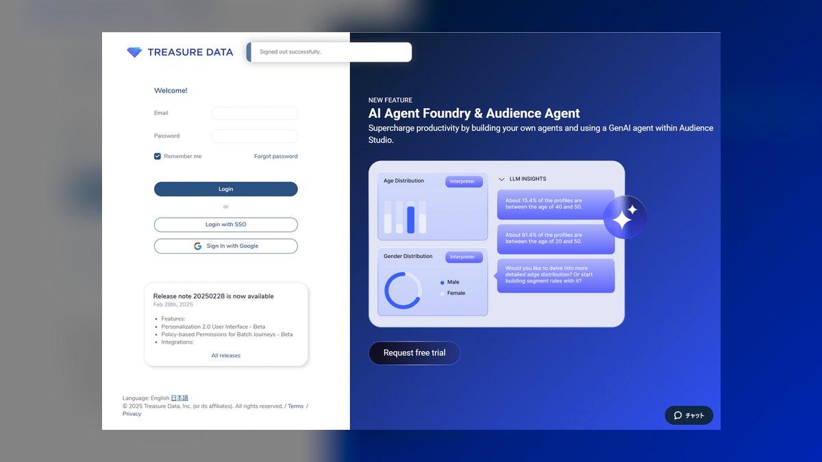This screenshot has width=822, height=462.
Task: Click the sparkle AI star icon
Action: 625,217
